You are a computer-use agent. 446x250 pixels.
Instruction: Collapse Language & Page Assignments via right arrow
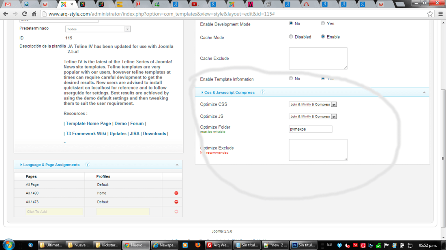(x=177, y=165)
